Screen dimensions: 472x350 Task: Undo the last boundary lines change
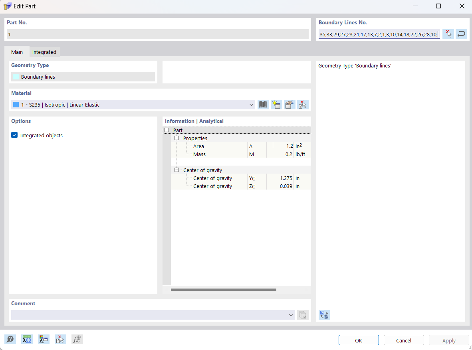(461, 34)
